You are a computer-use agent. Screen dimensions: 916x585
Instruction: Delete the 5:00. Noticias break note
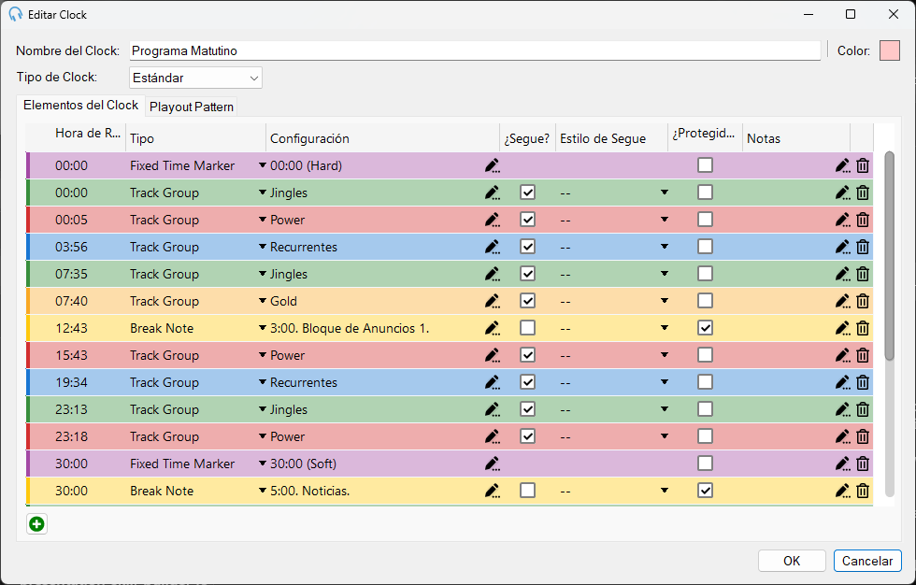tap(863, 491)
